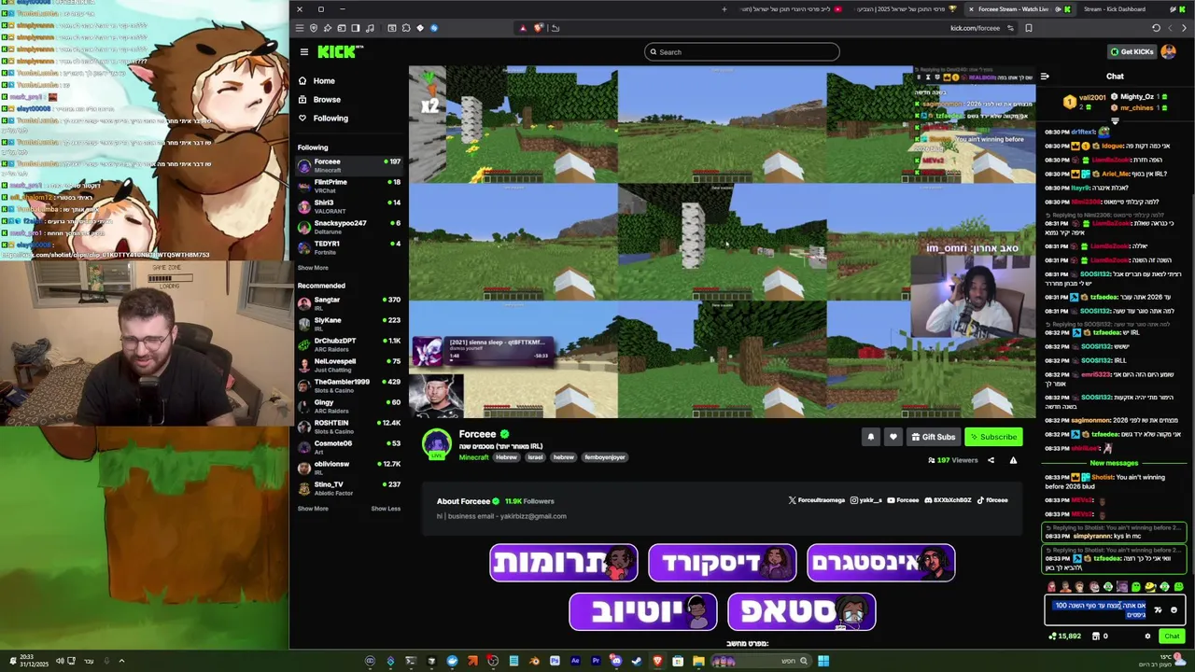Open FlintPrime channel in Following list
Image resolution: width=1195 pixels, height=672 pixels.
[x=349, y=186]
